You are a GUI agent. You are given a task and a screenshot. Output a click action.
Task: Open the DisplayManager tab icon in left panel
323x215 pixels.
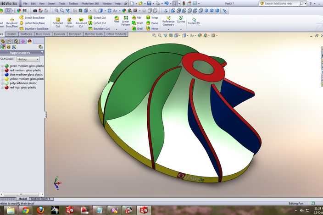(29, 41)
